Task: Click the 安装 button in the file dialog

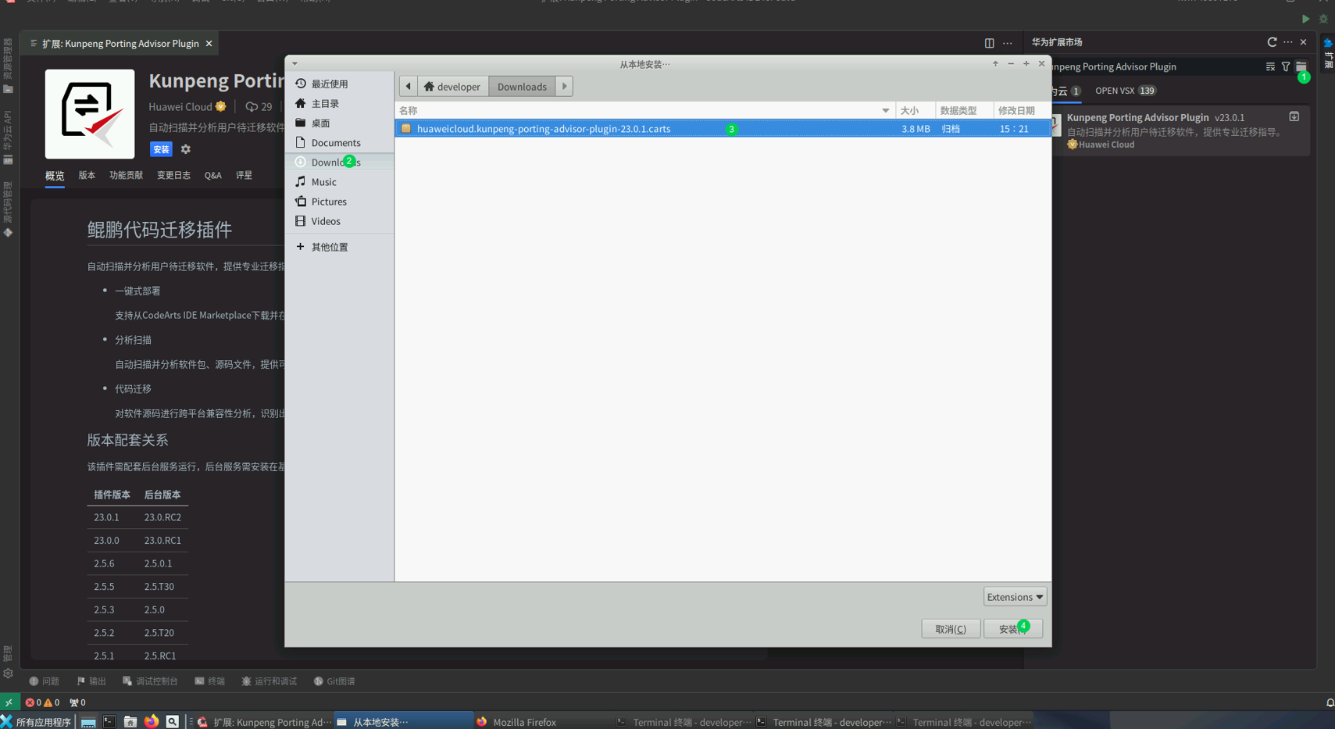Action: (1013, 629)
